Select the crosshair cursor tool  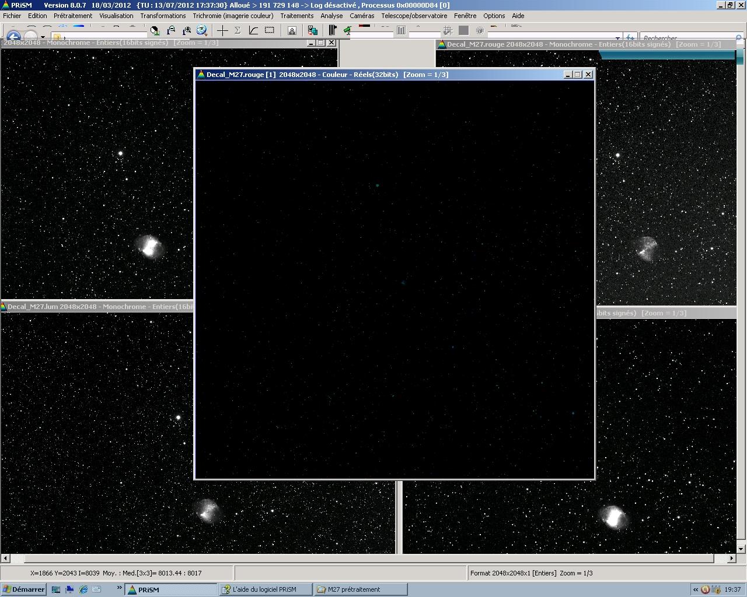[x=222, y=30]
